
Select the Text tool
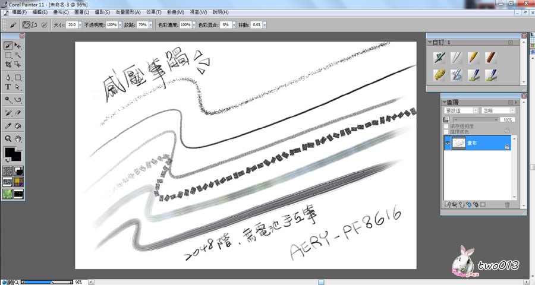coord(8,87)
